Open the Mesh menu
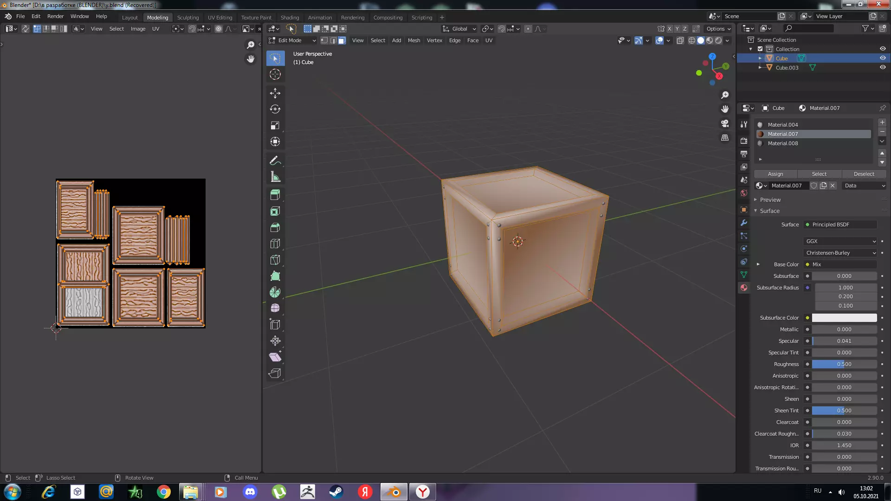The image size is (891, 501). pos(413,40)
